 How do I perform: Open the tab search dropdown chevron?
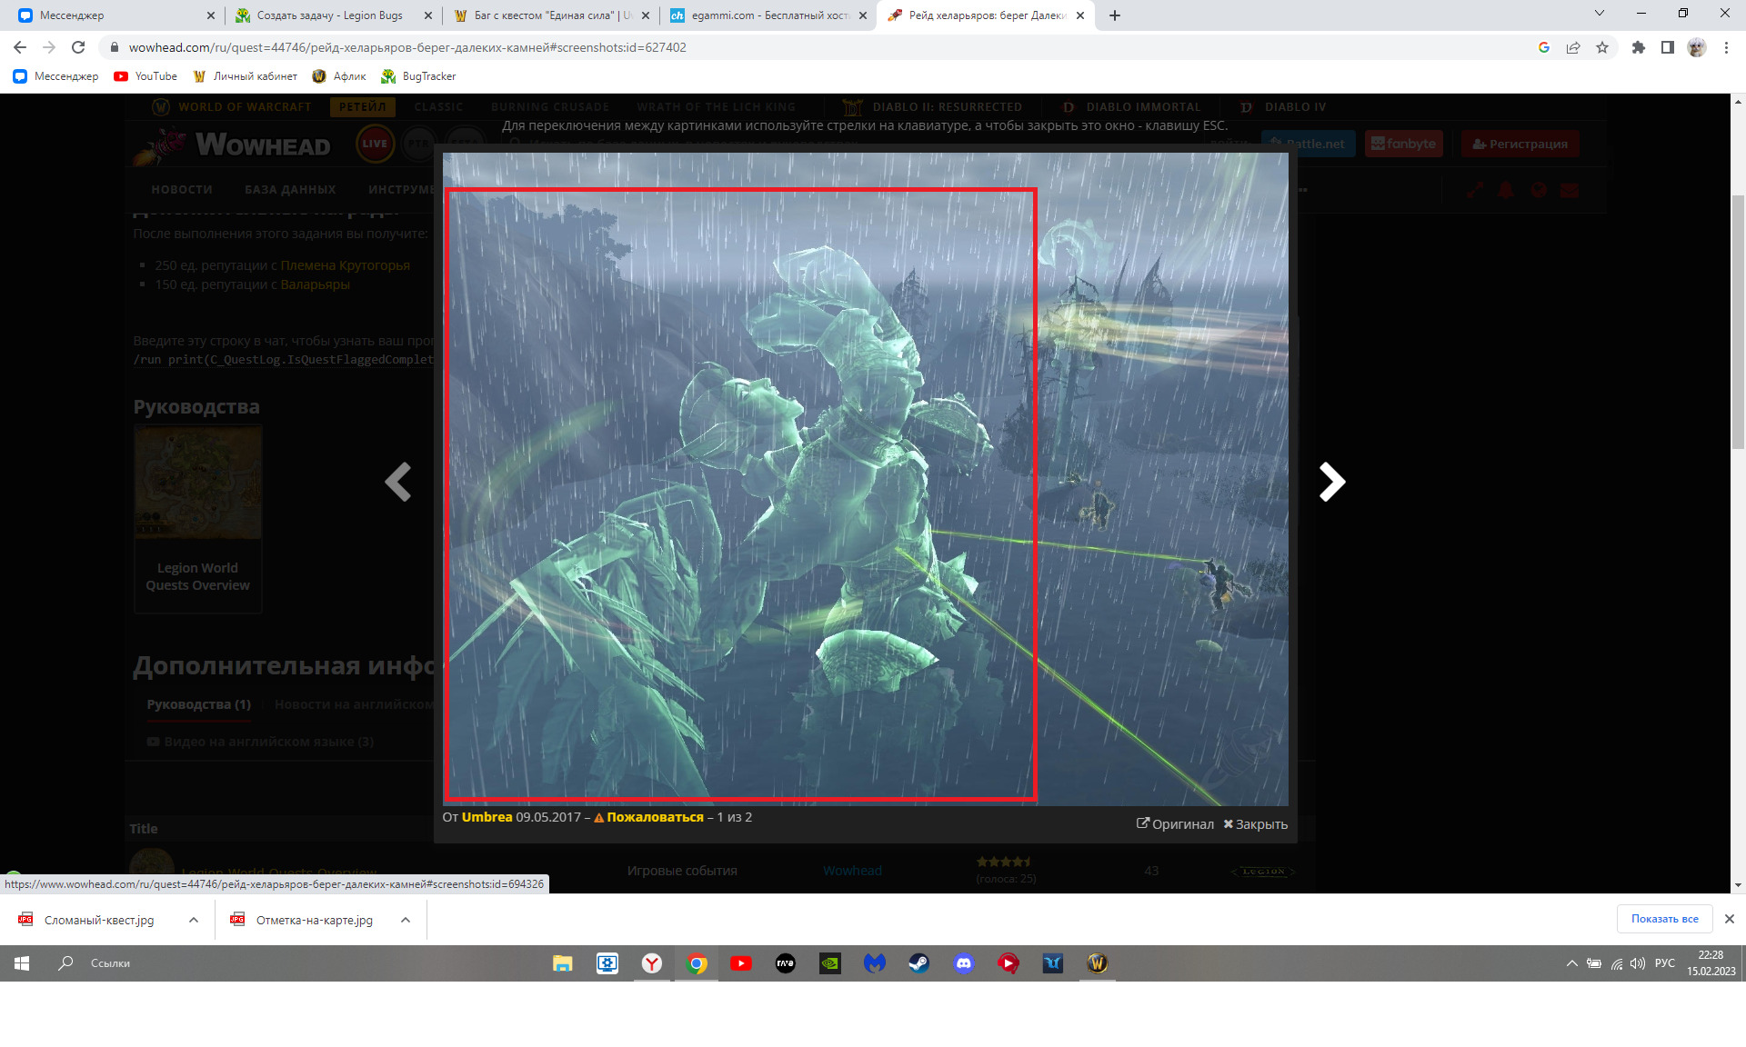point(1600,14)
